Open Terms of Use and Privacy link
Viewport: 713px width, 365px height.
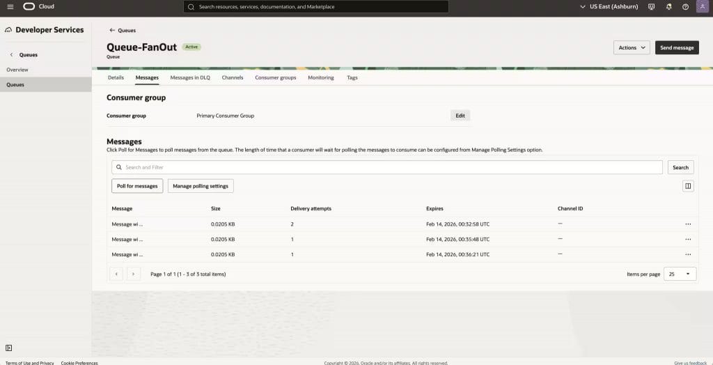[29, 363]
